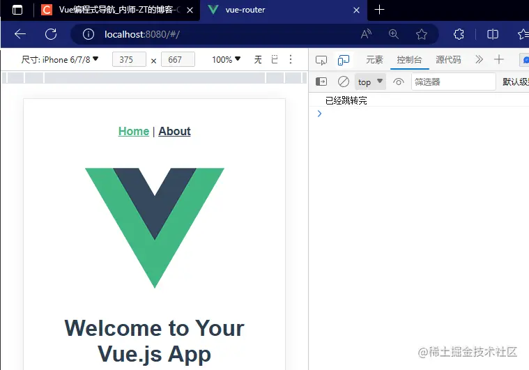Select the 已经跳转完 console message

coord(346,100)
